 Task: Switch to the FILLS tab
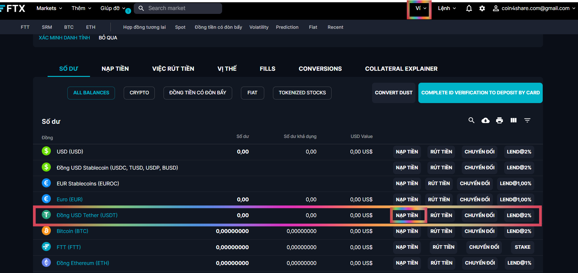pyautogui.click(x=267, y=68)
